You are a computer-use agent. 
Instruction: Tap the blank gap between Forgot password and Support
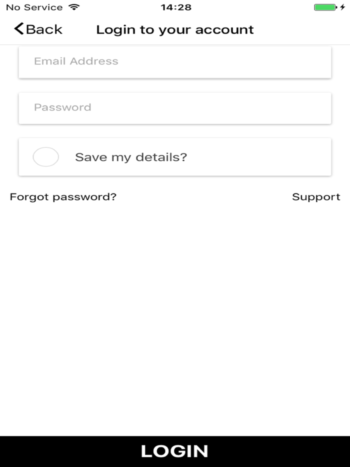[204, 197]
